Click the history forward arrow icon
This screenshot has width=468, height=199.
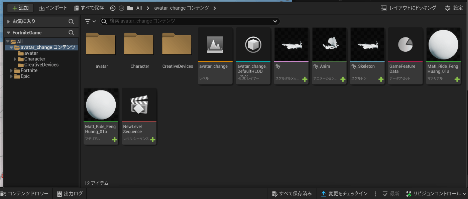click(x=121, y=8)
